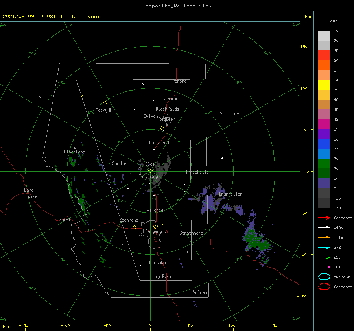Select the yellow diamond marker below Cochrane
This screenshot has width=354, height=331.
point(135,227)
